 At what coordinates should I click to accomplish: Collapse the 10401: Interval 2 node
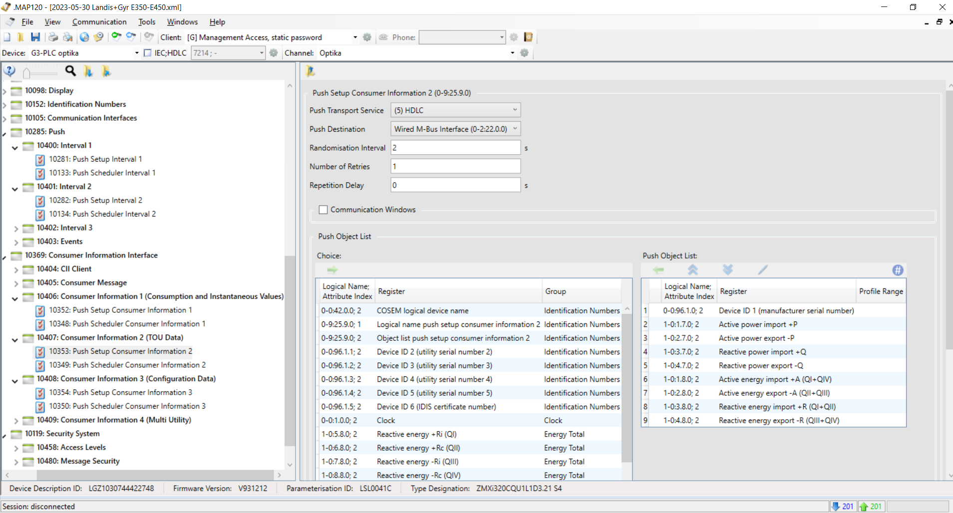coord(15,188)
